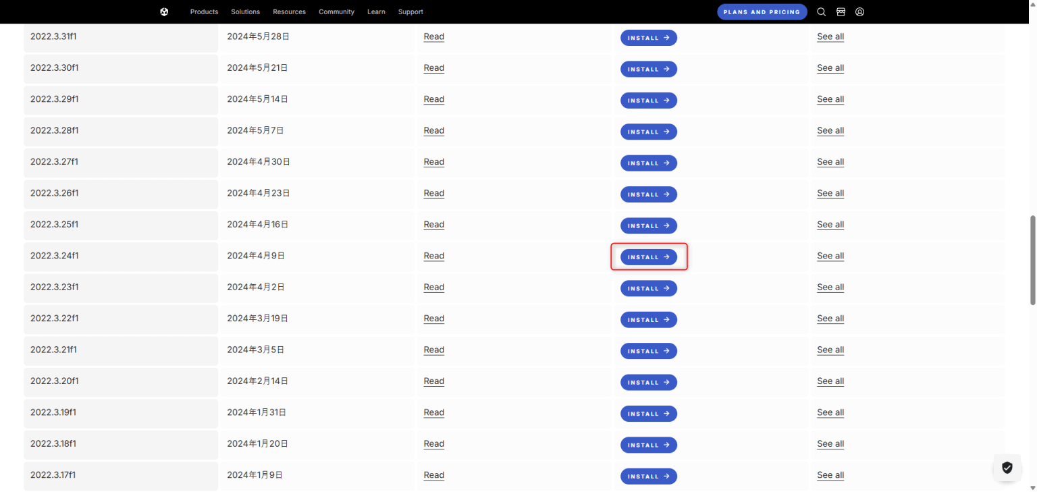Open the Products menu

click(204, 11)
